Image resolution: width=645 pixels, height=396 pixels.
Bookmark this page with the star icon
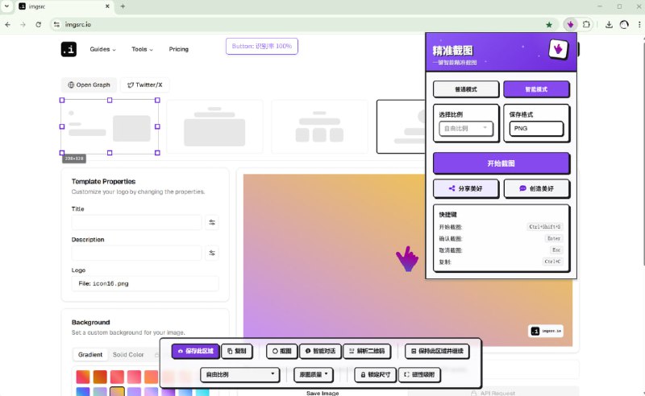tap(549, 25)
